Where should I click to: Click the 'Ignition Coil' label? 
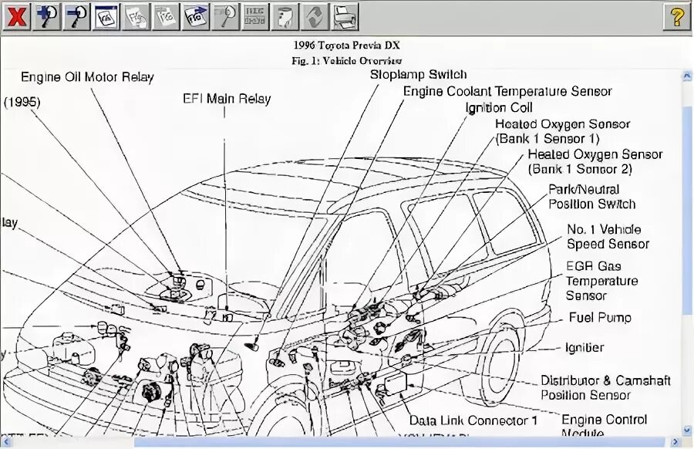[499, 107]
